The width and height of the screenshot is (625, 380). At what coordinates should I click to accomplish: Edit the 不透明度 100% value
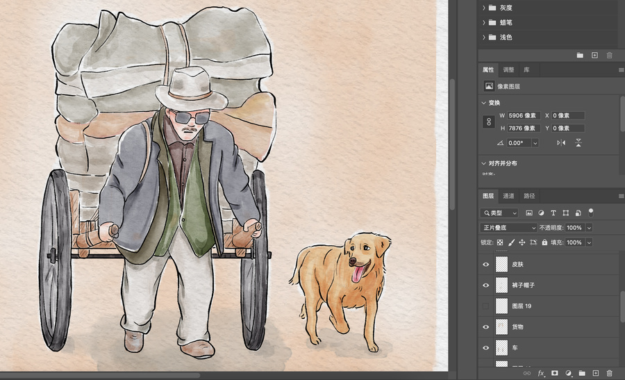coord(574,228)
